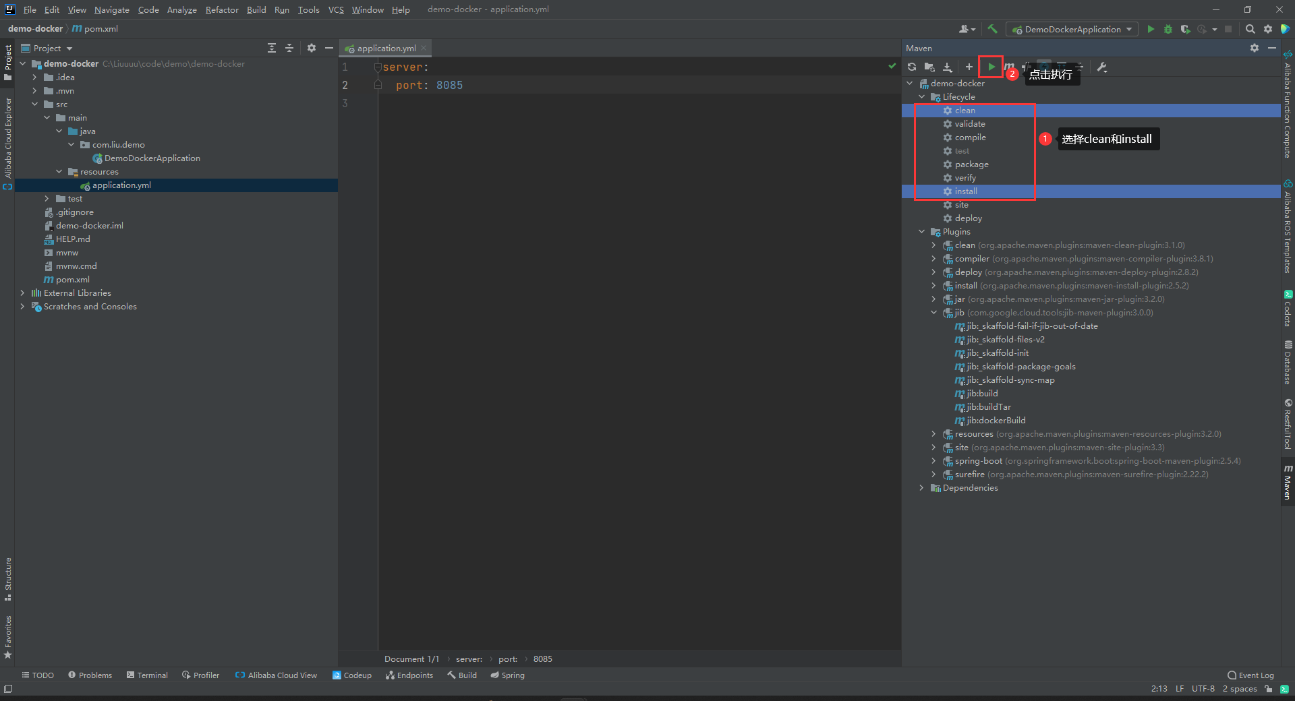Expand all in Project panel
1295x701 pixels.
[x=272, y=48]
